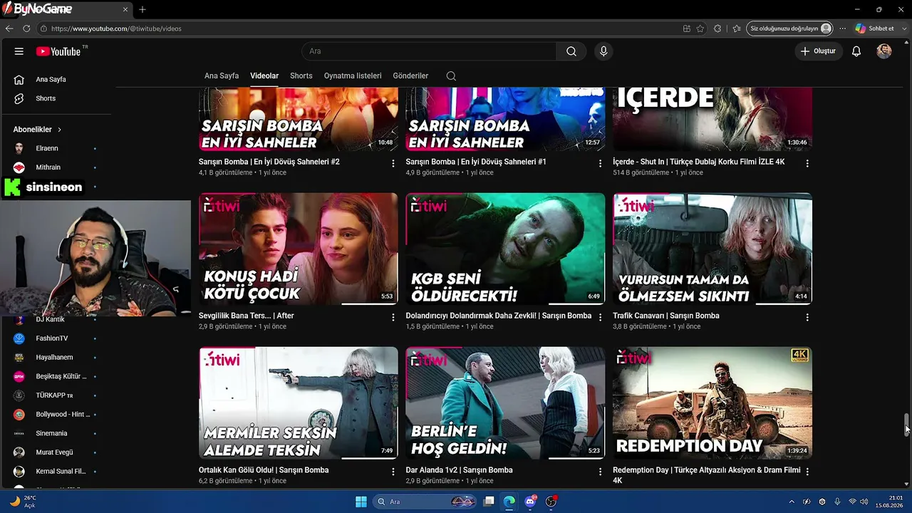Open YouTube notifications bell

coord(856,51)
